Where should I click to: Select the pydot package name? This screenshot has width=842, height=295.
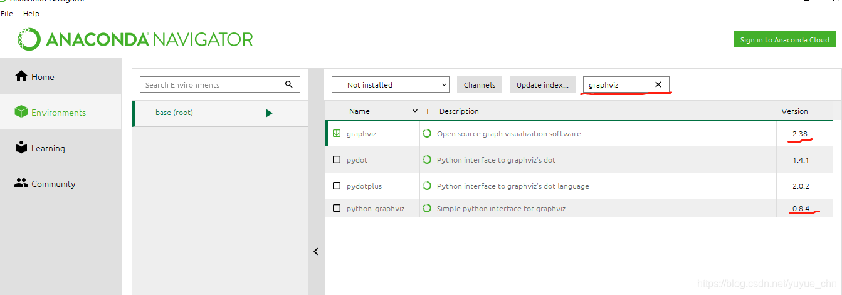pos(357,160)
